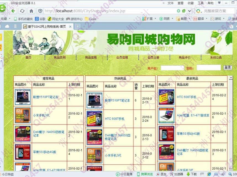
Task: Click the security shield icon in address bar
Action: (x=40, y=11)
